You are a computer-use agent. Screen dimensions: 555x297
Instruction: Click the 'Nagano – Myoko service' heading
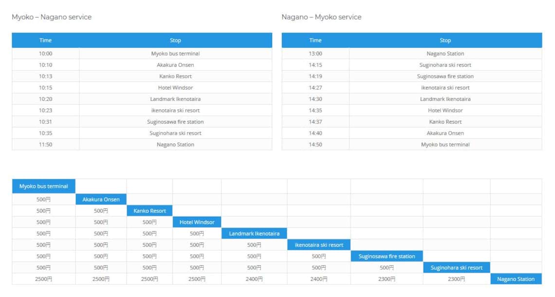coord(321,17)
